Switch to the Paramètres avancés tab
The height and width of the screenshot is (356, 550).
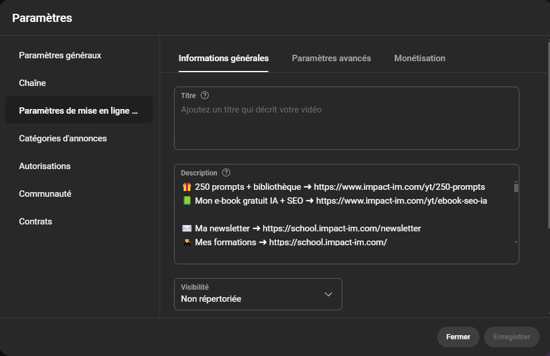(x=331, y=58)
